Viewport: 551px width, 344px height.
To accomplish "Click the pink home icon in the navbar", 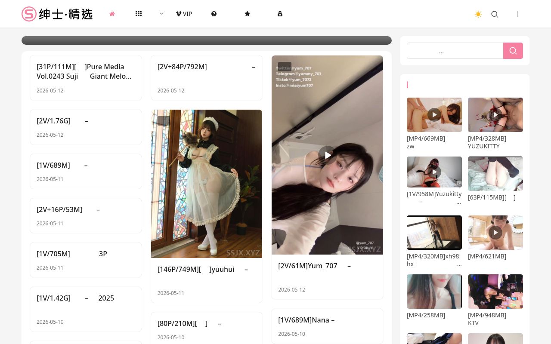I will tap(112, 14).
